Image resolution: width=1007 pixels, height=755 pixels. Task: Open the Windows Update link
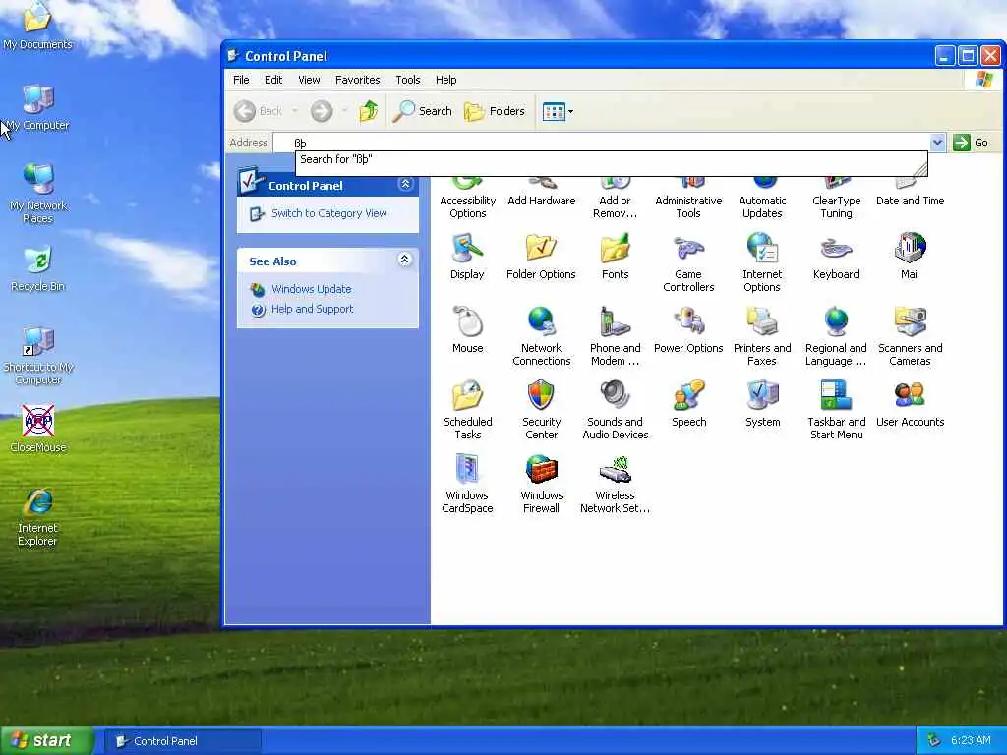[311, 289]
